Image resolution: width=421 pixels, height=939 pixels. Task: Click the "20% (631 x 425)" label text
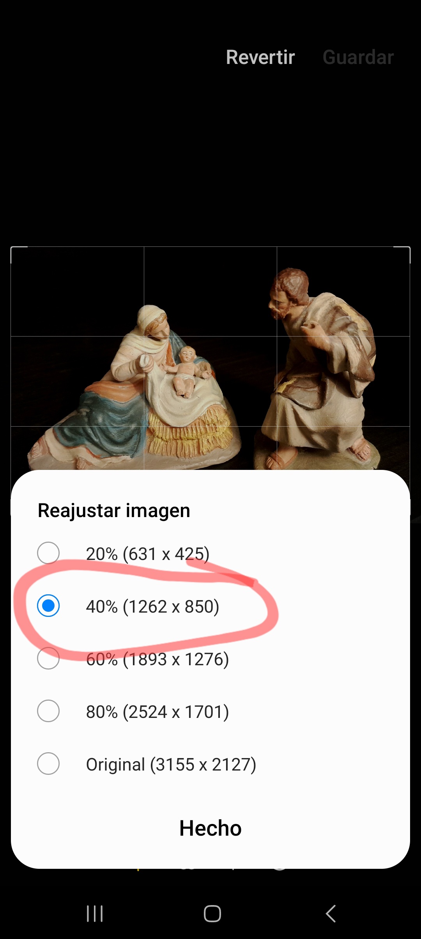click(x=148, y=554)
